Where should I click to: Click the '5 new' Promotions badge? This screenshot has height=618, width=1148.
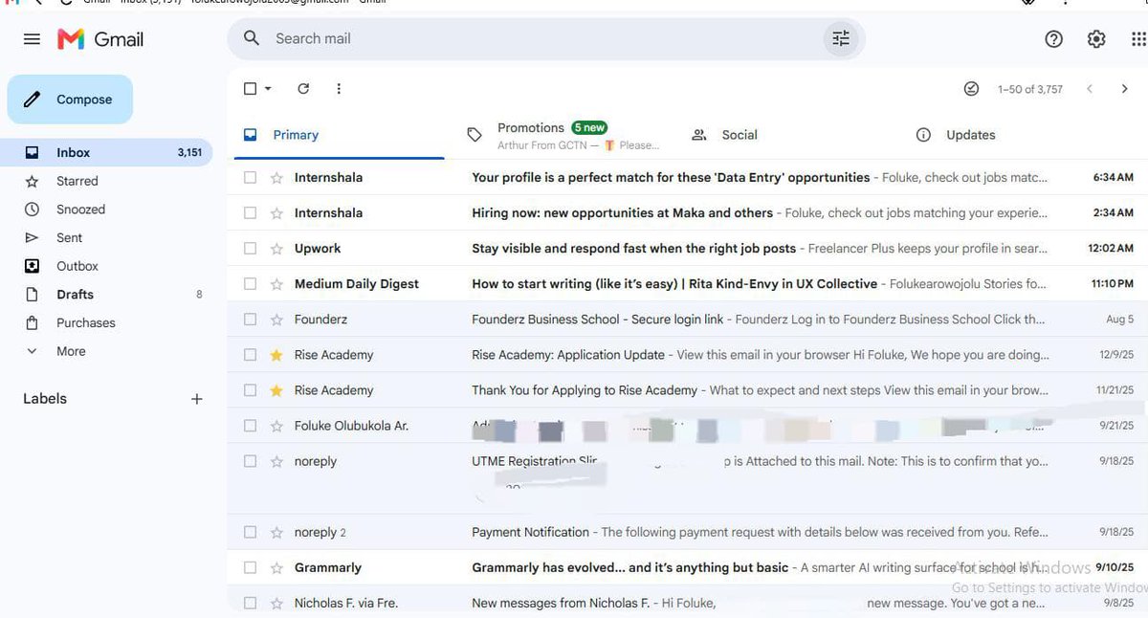pos(589,127)
